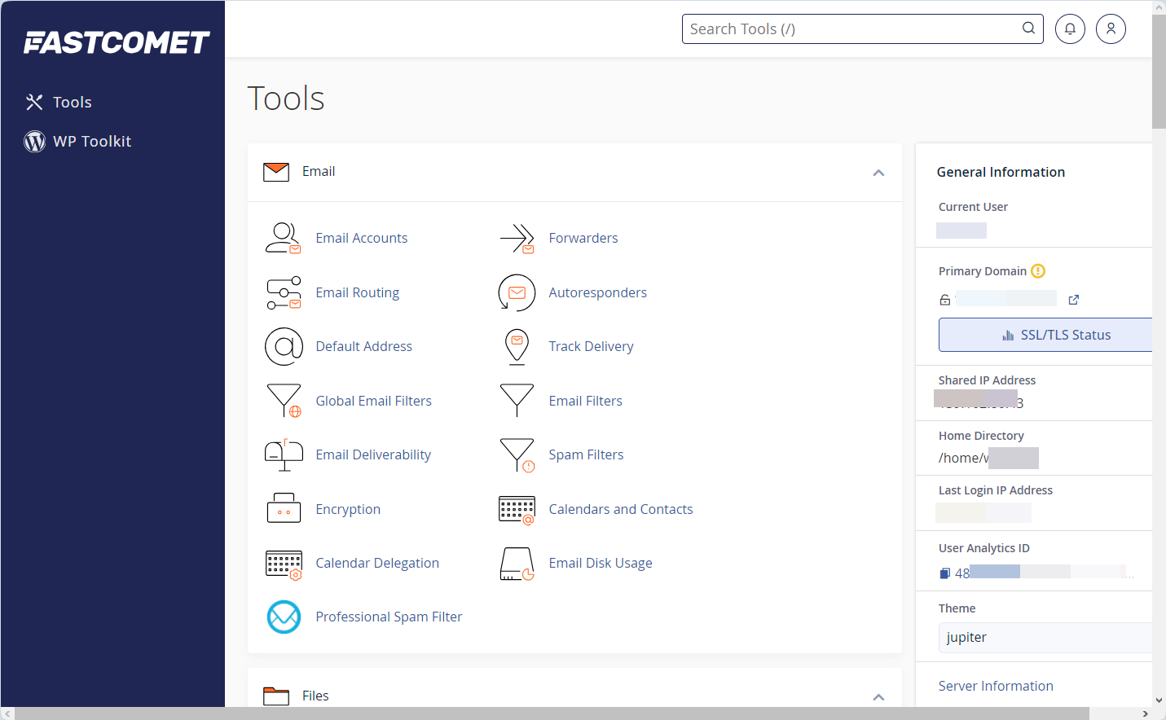
Task: Collapse the Files section
Action: (878, 697)
